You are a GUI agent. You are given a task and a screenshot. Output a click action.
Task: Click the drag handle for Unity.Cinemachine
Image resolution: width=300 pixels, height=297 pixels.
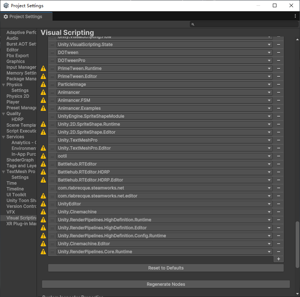coord(52,212)
